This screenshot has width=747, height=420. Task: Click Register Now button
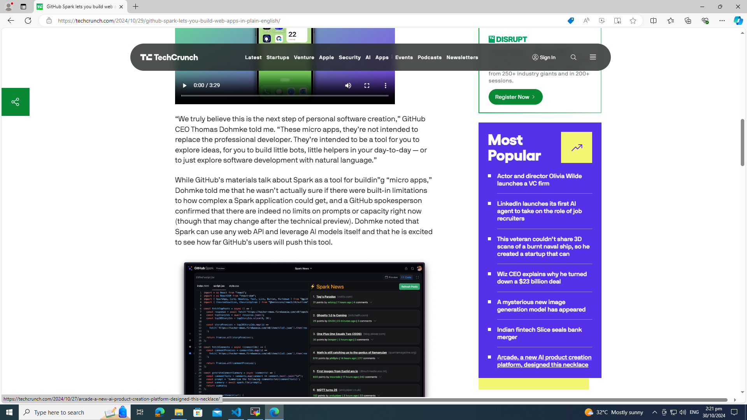pos(516,97)
